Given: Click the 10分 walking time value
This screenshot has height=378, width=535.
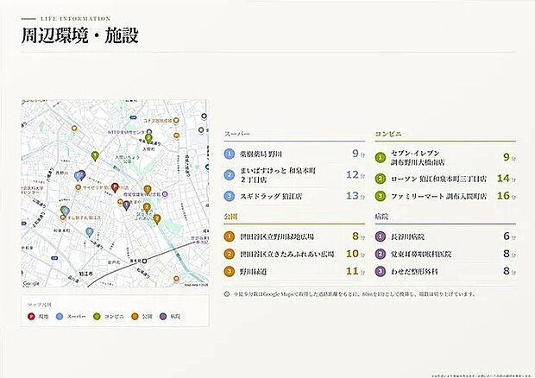Looking at the screenshot, I should (356, 254).
